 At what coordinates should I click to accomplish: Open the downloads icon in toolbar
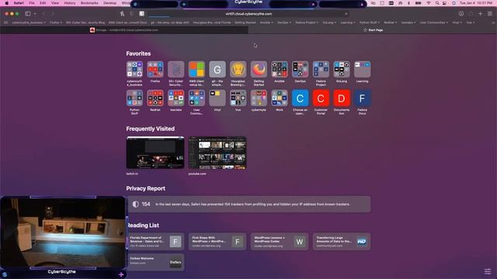pos(461,14)
